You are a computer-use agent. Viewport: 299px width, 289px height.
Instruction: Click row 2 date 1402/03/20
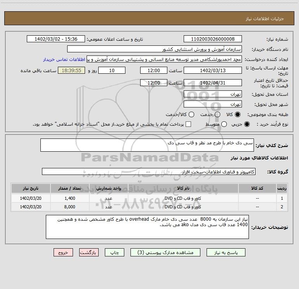tap(31, 207)
